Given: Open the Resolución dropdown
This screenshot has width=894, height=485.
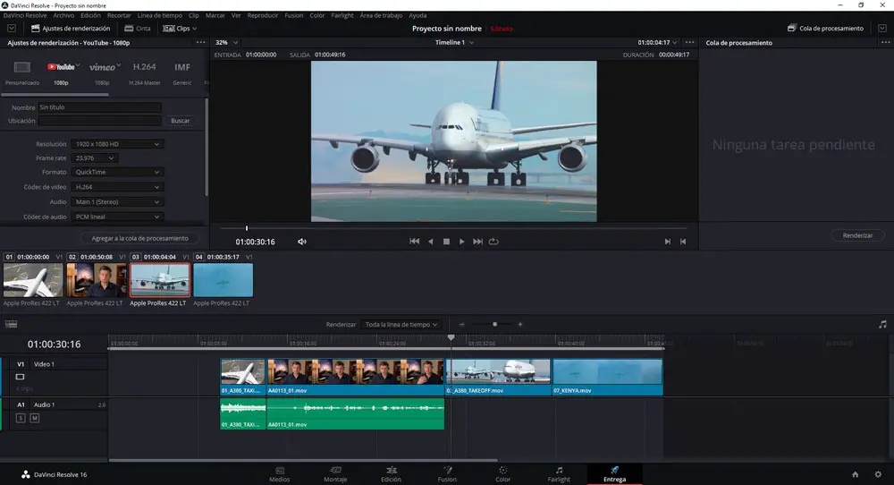Looking at the screenshot, I should (117, 144).
